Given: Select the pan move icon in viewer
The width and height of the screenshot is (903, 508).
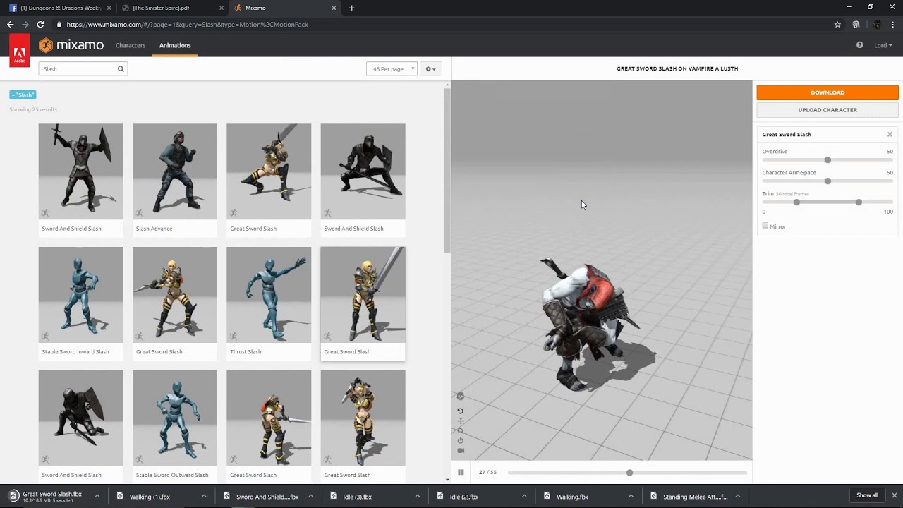Looking at the screenshot, I should [460, 421].
